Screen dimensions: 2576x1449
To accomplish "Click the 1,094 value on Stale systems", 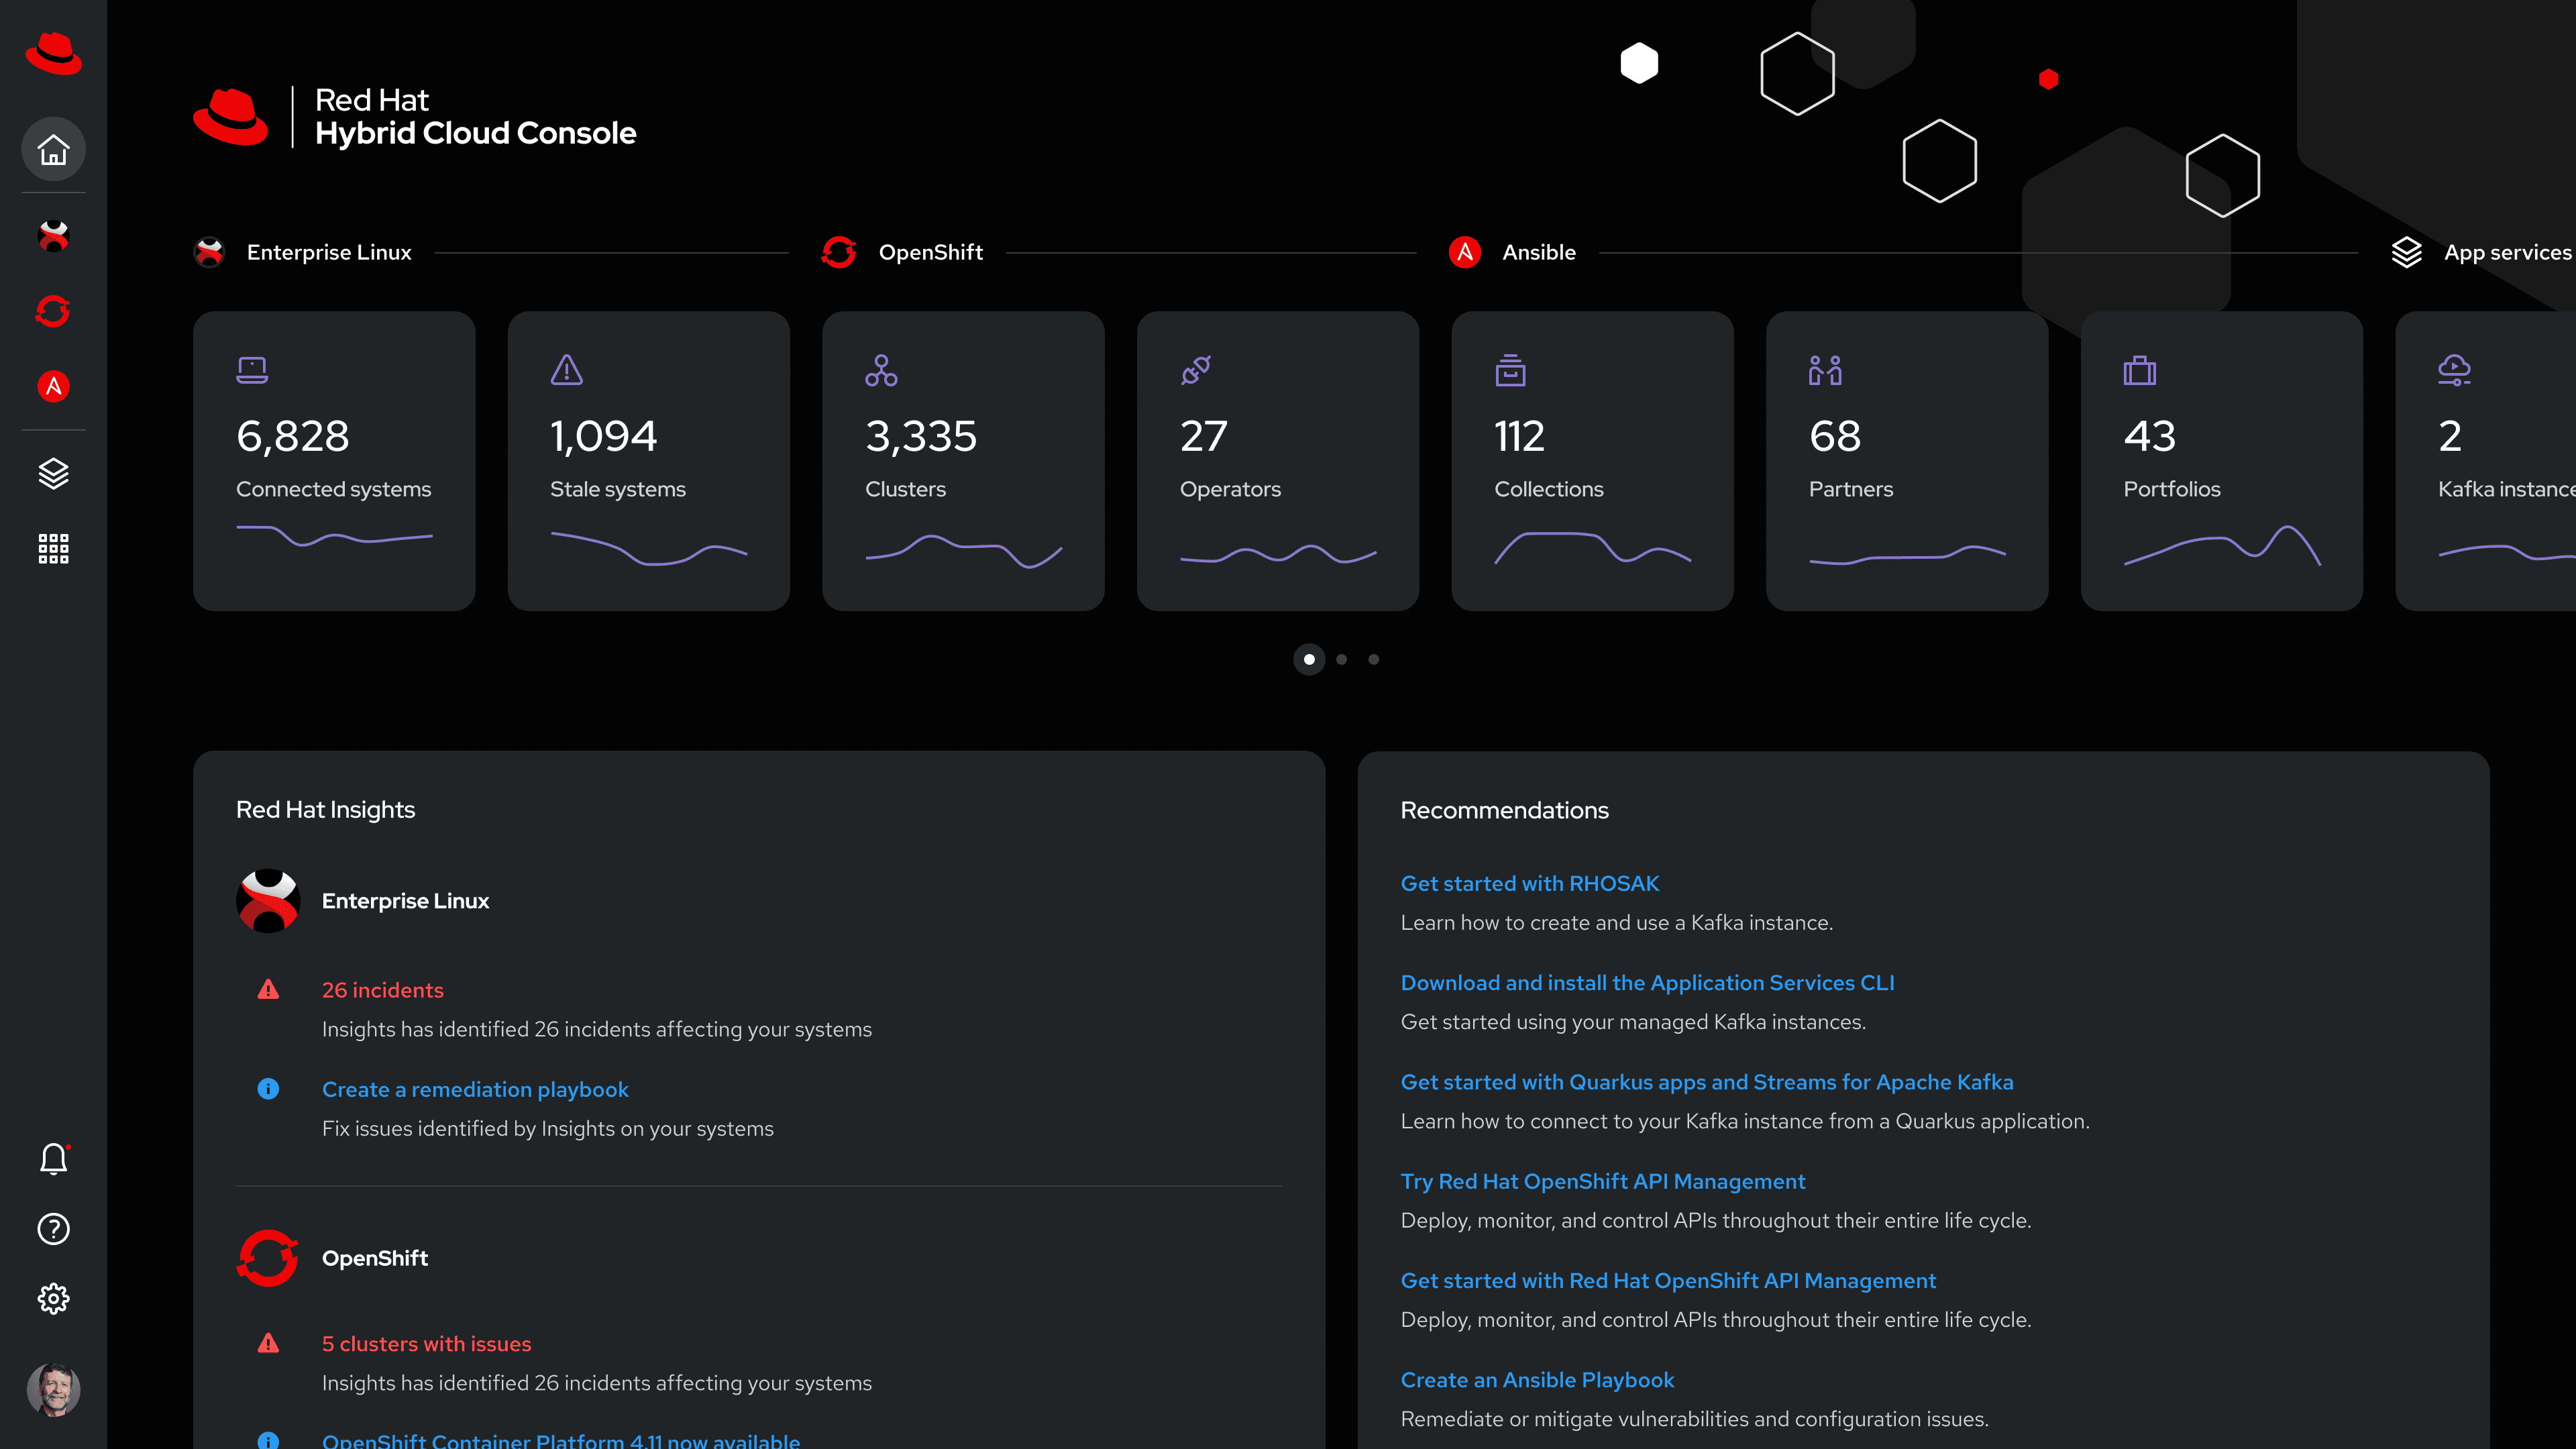I will click(604, 436).
